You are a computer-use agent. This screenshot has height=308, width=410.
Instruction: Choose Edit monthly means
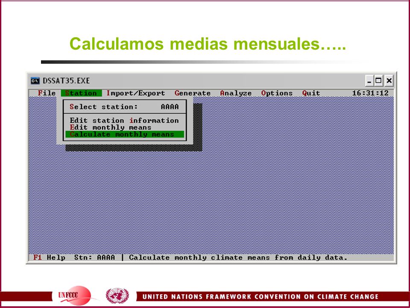(x=124, y=127)
